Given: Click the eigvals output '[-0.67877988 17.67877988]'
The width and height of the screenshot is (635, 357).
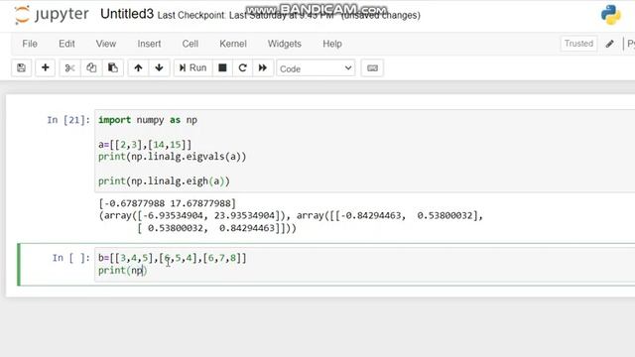Looking at the screenshot, I should pyautogui.click(x=167, y=203).
